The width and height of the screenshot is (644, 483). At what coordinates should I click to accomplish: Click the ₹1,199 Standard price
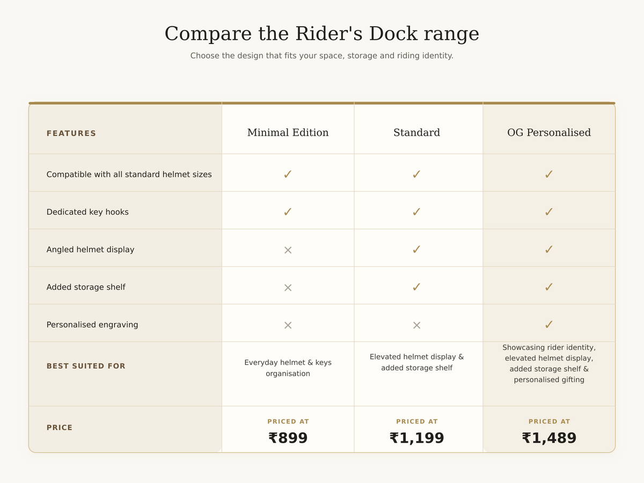[x=416, y=438]
